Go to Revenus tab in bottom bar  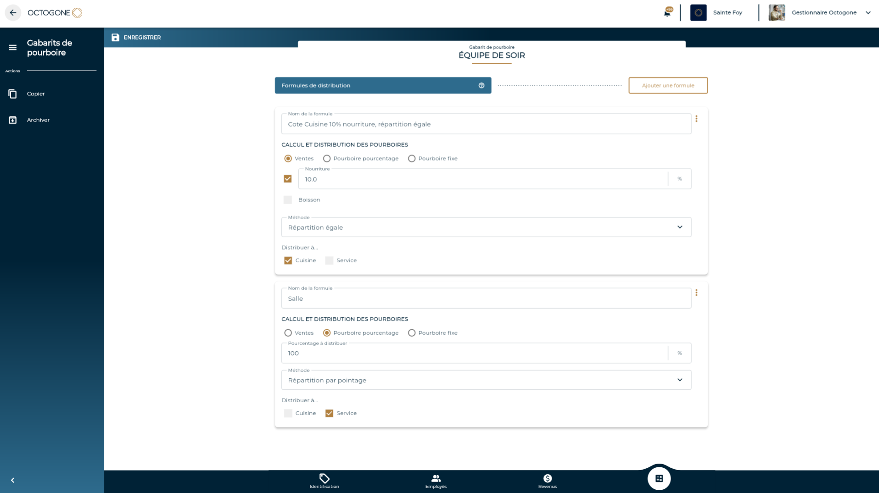click(x=547, y=481)
